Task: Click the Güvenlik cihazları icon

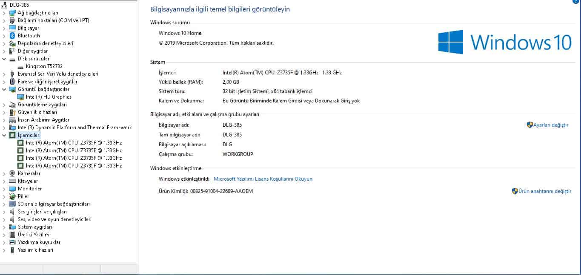Action: (12, 112)
